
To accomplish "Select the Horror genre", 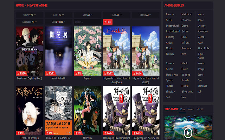I will coord(201,14).
